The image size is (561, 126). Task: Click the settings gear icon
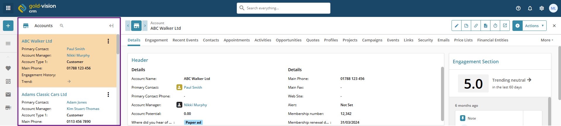(542, 8)
